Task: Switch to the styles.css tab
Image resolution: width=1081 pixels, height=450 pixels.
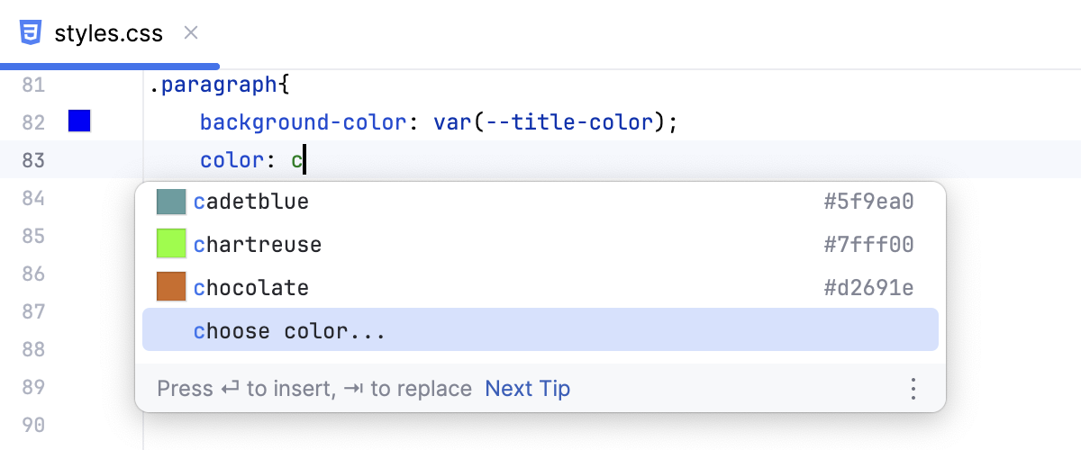Action: click(108, 34)
